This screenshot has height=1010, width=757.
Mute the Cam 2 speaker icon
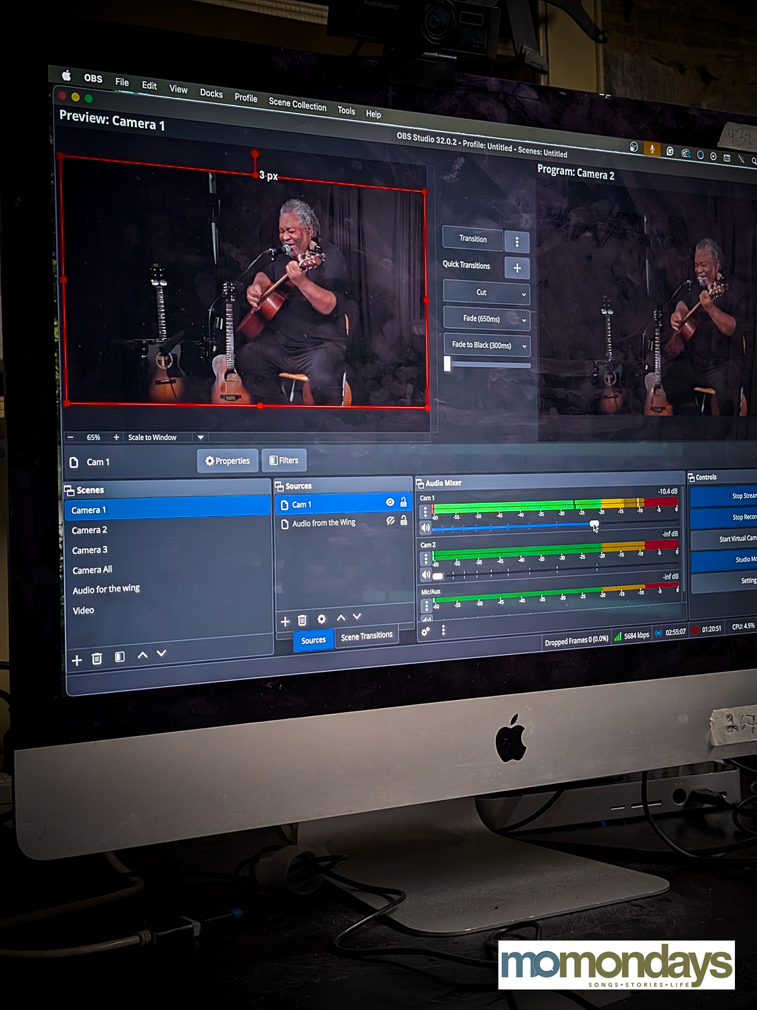point(426,574)
